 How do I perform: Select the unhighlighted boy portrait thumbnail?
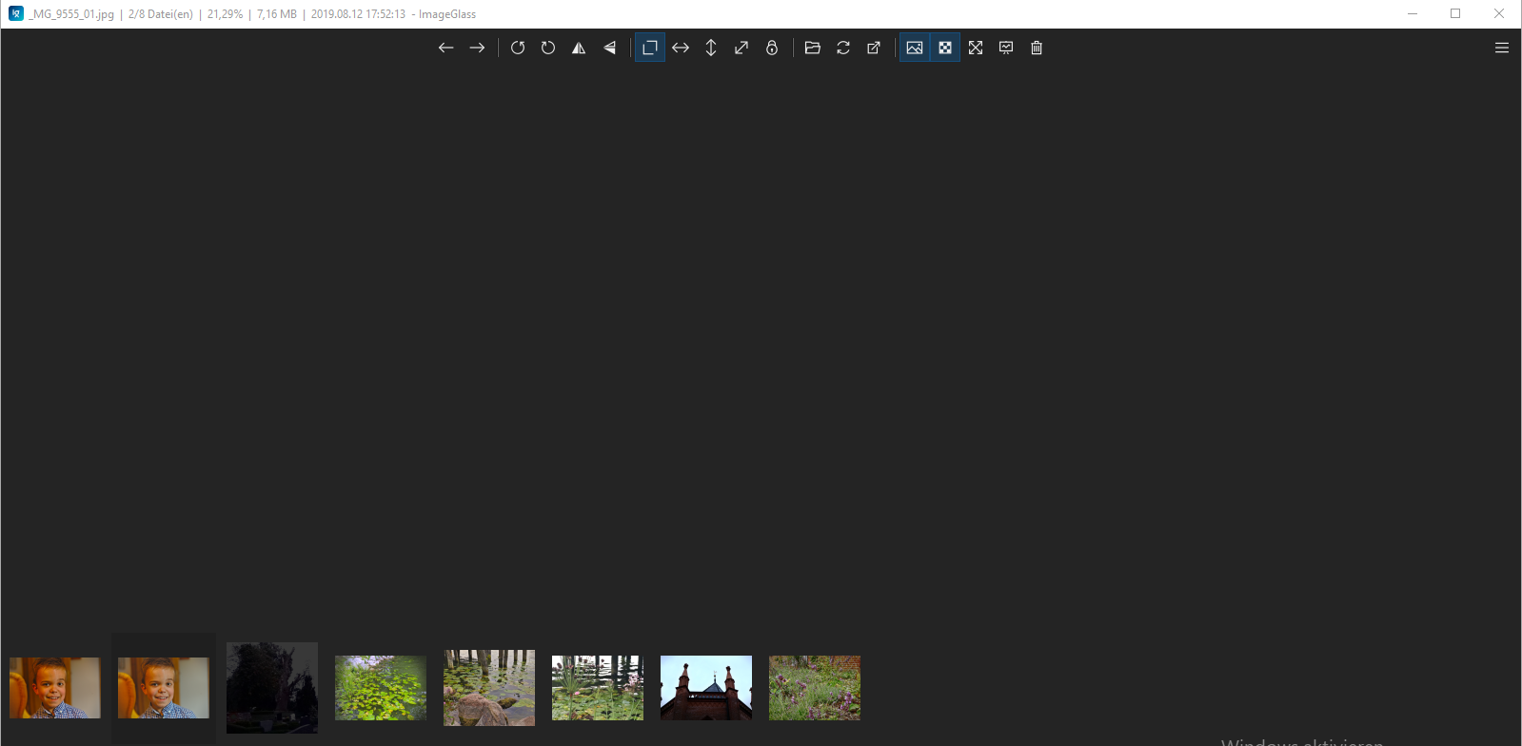coord(55,688)
